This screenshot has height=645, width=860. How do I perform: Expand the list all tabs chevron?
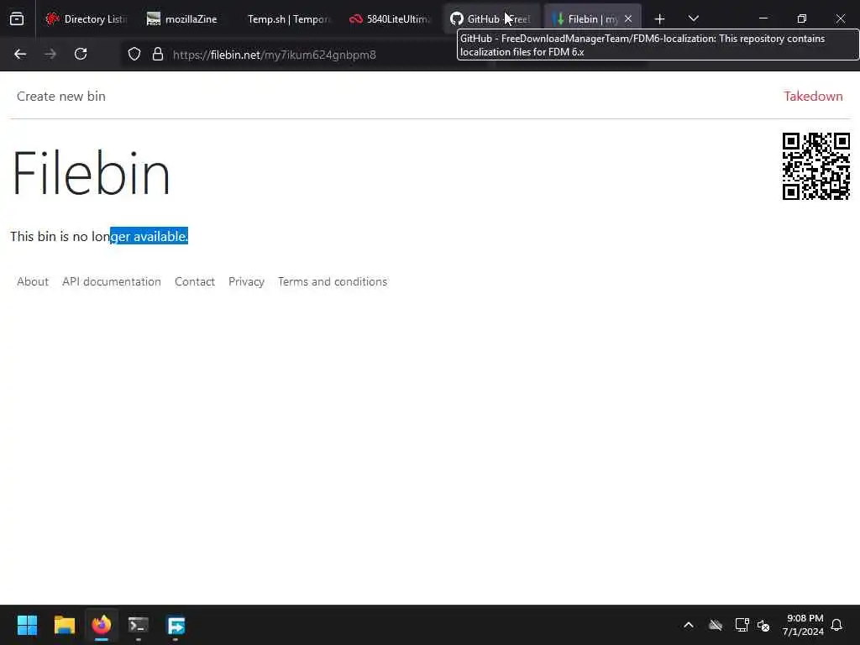coord(694,18)
